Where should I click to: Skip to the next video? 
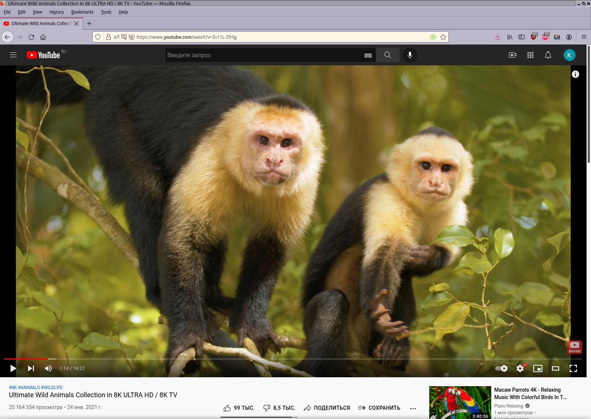(x=31, y=368)
